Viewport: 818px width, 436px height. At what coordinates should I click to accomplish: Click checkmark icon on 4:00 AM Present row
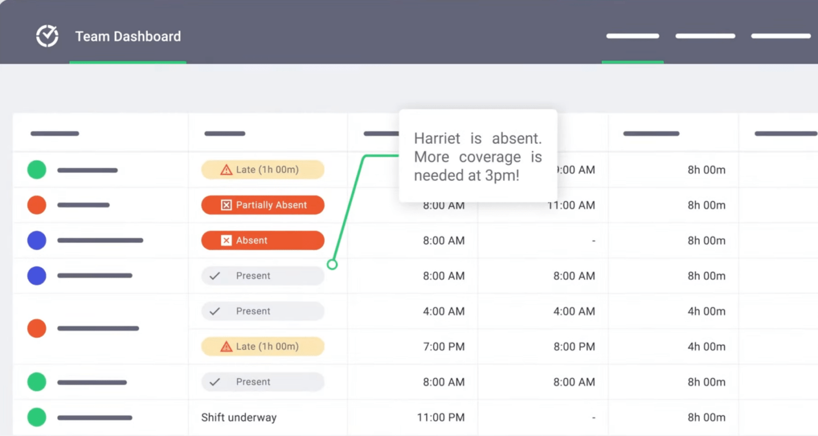click(215, 312)
